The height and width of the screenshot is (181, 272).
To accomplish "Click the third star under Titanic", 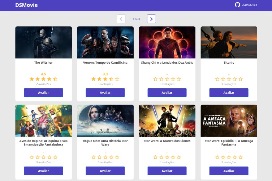I will click(x=229, y=79).
